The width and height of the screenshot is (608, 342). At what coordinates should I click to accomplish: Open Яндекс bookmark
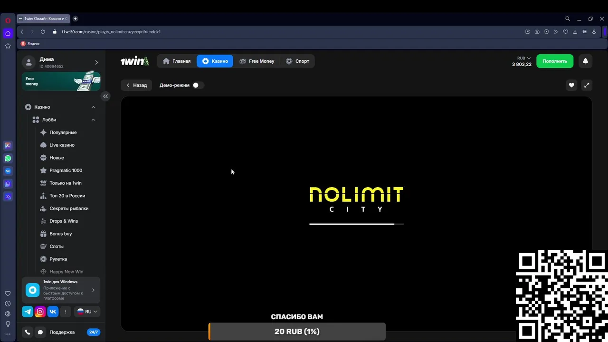click(30, 44)
